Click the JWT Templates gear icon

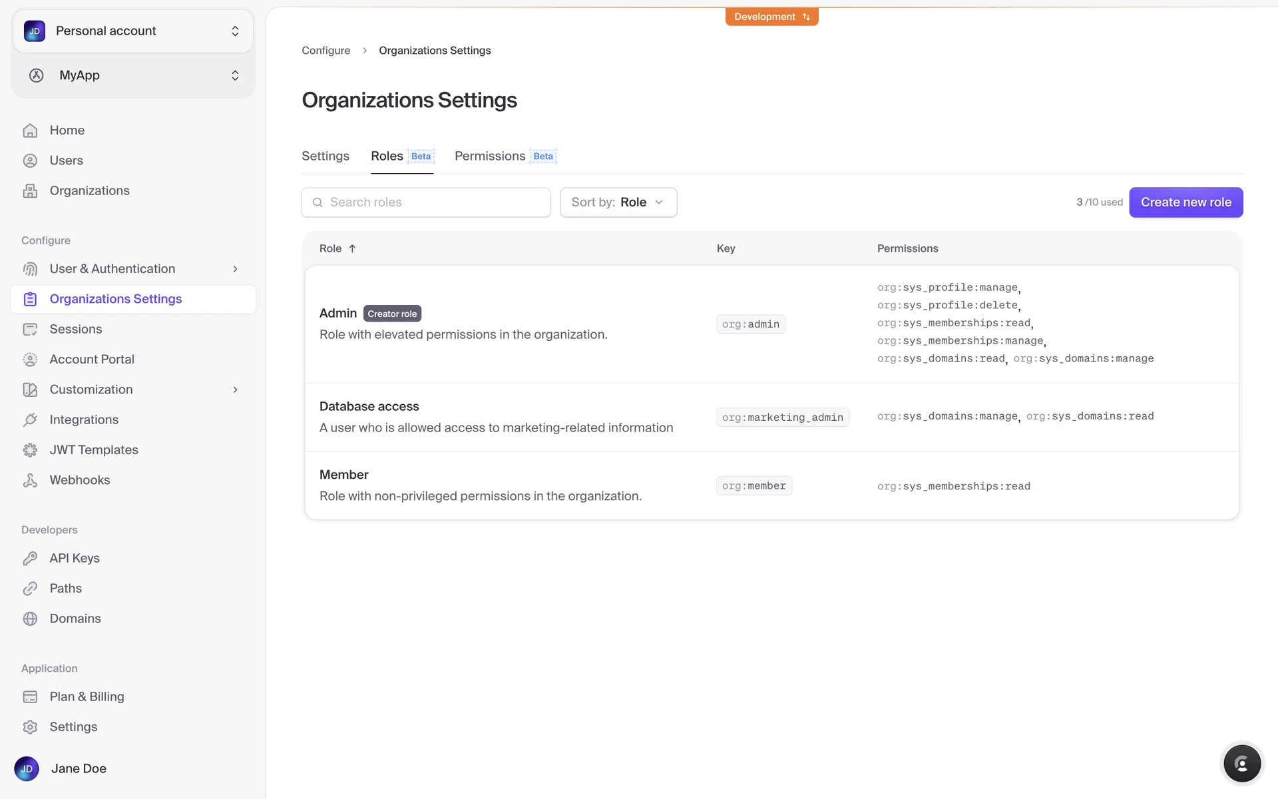(x=30, y=450)
